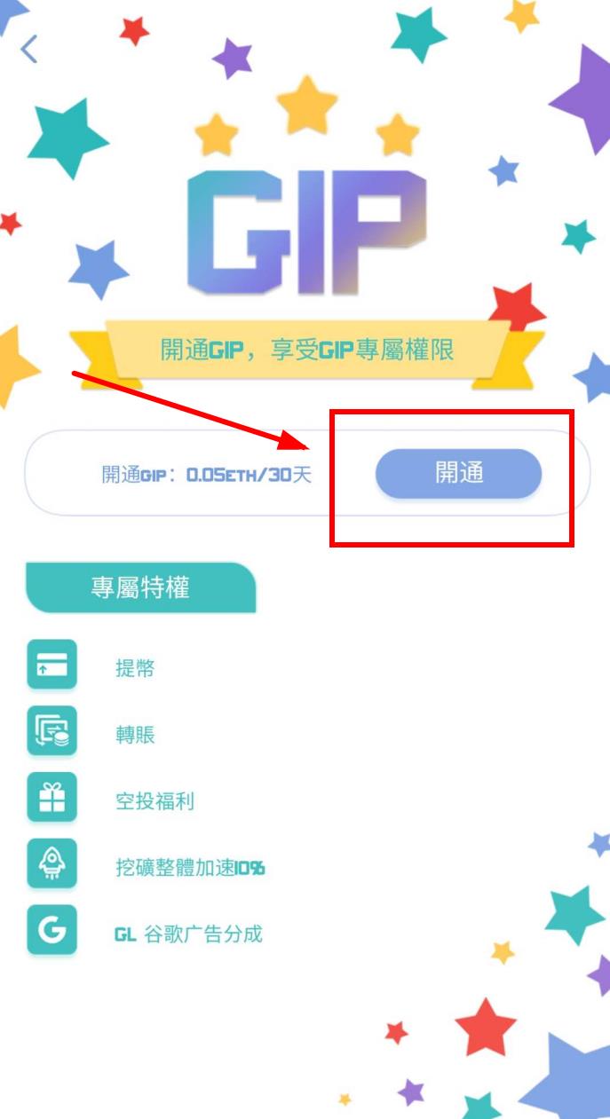Tap the rocket icon for mining acceleration
610x1119 pixels.
[51, 863]
